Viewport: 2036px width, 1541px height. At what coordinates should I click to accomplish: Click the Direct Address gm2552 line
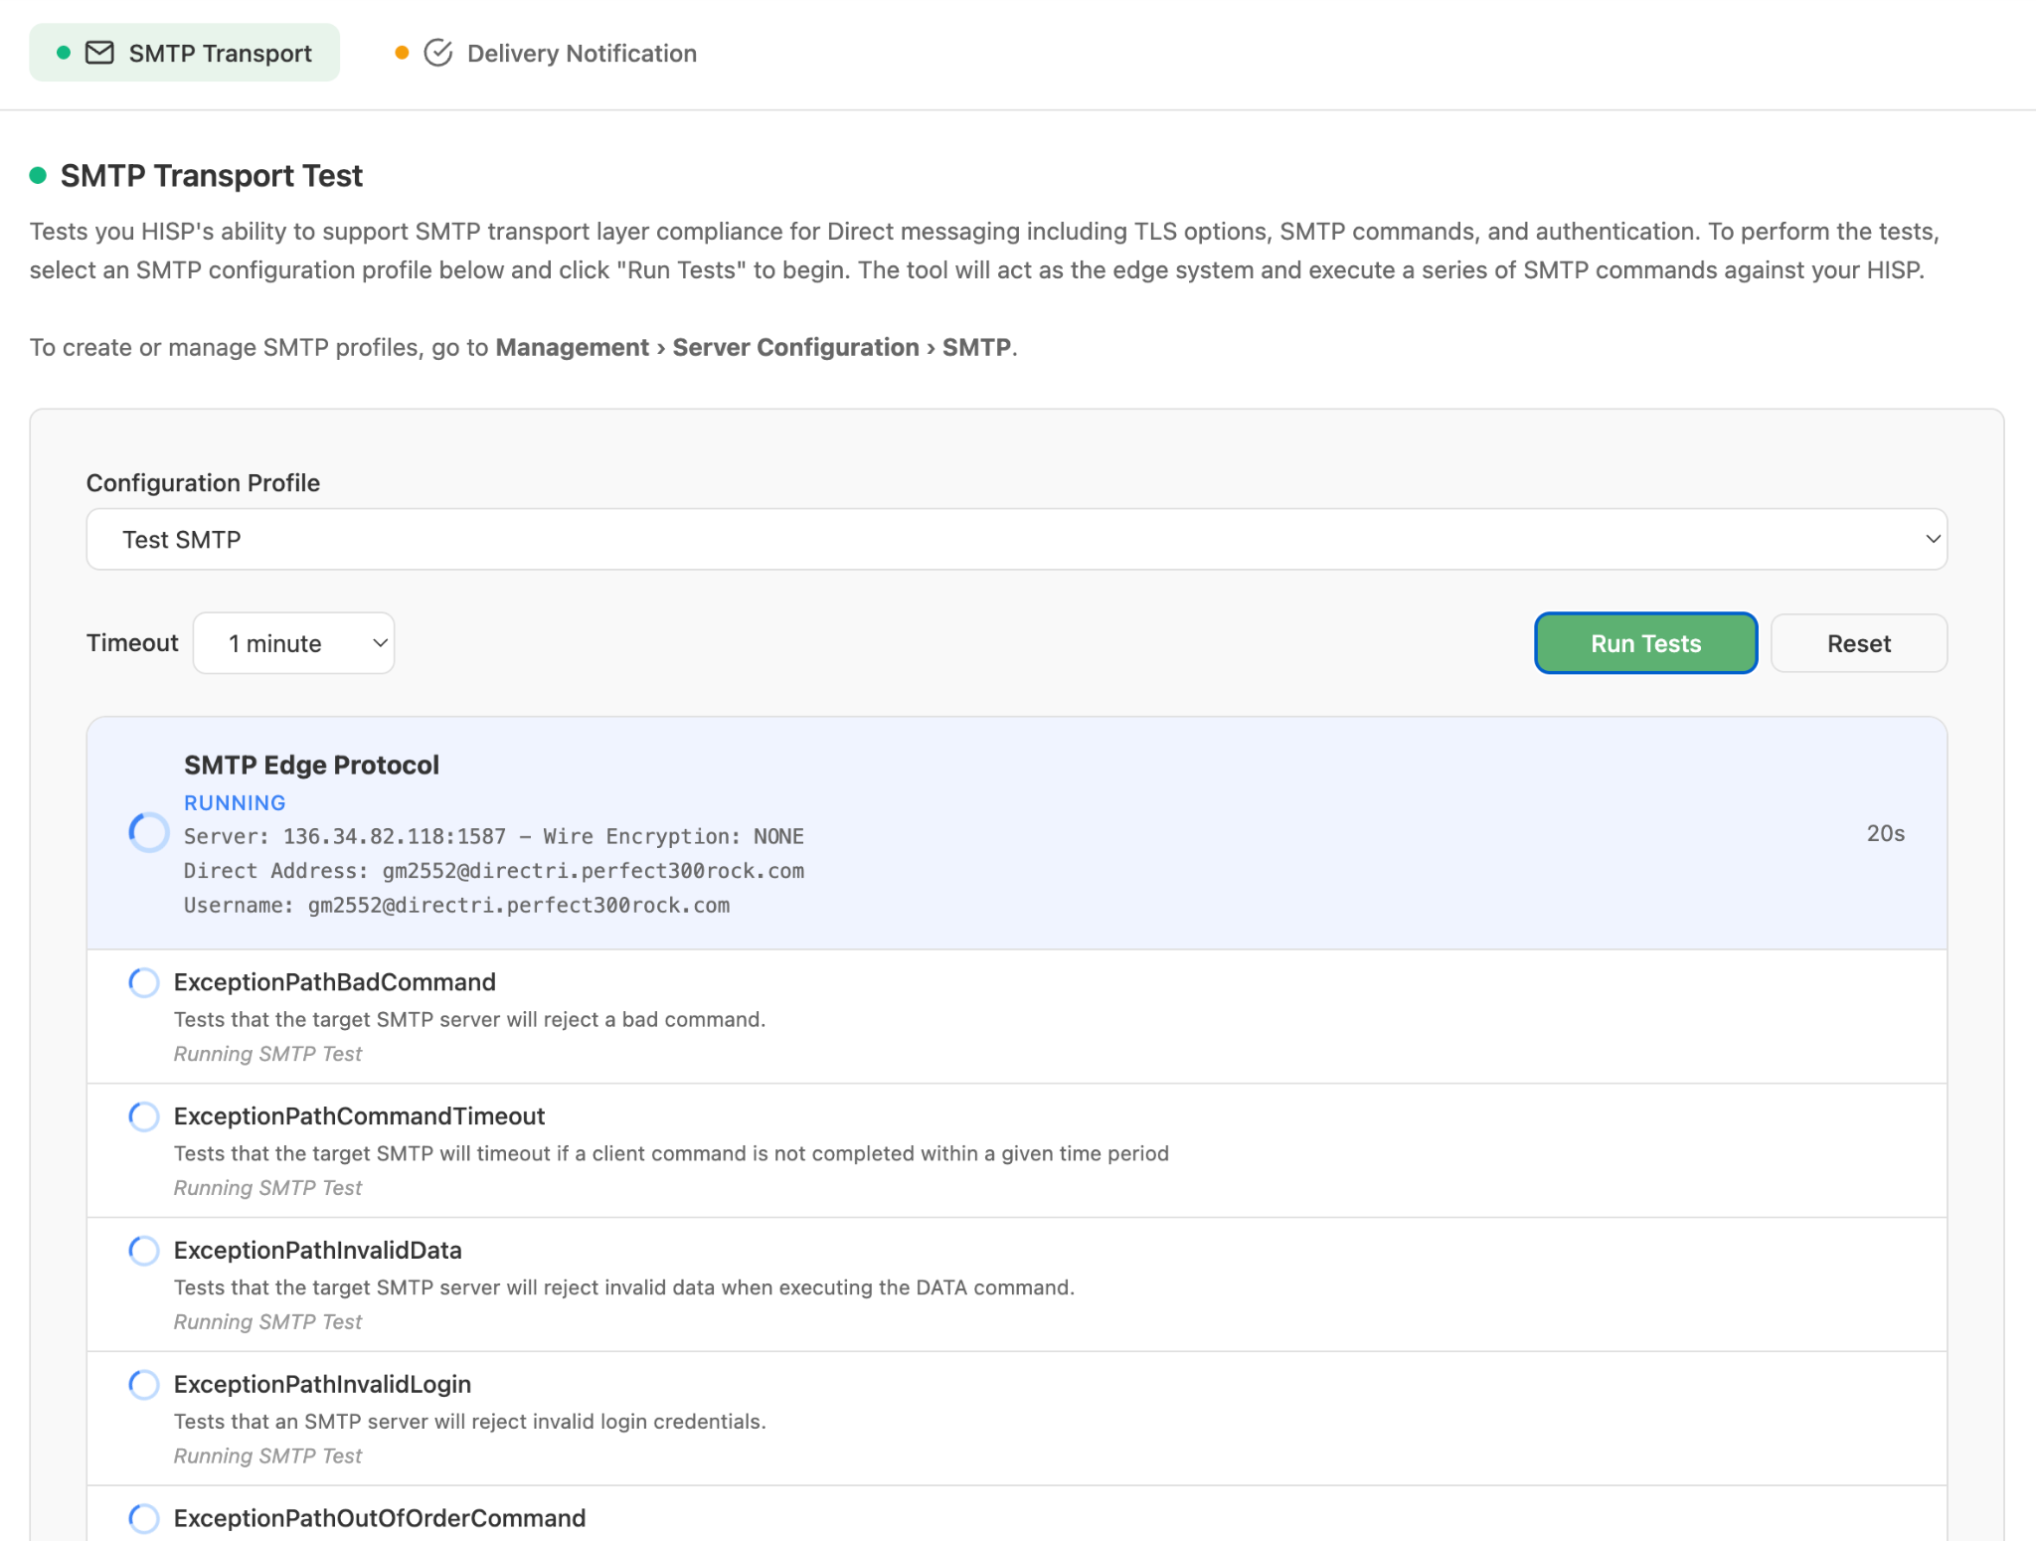coord(494,871)
